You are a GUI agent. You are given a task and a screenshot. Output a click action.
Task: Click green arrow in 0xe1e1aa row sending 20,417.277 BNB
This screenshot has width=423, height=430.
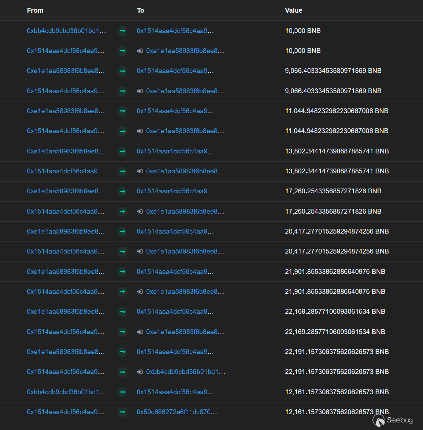122,232
